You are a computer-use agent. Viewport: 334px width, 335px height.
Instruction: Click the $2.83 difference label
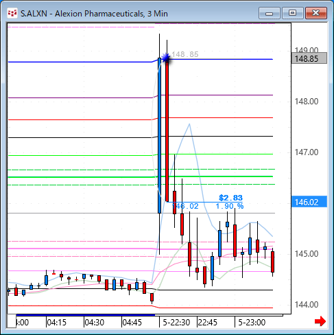click(x=230, y=198)
